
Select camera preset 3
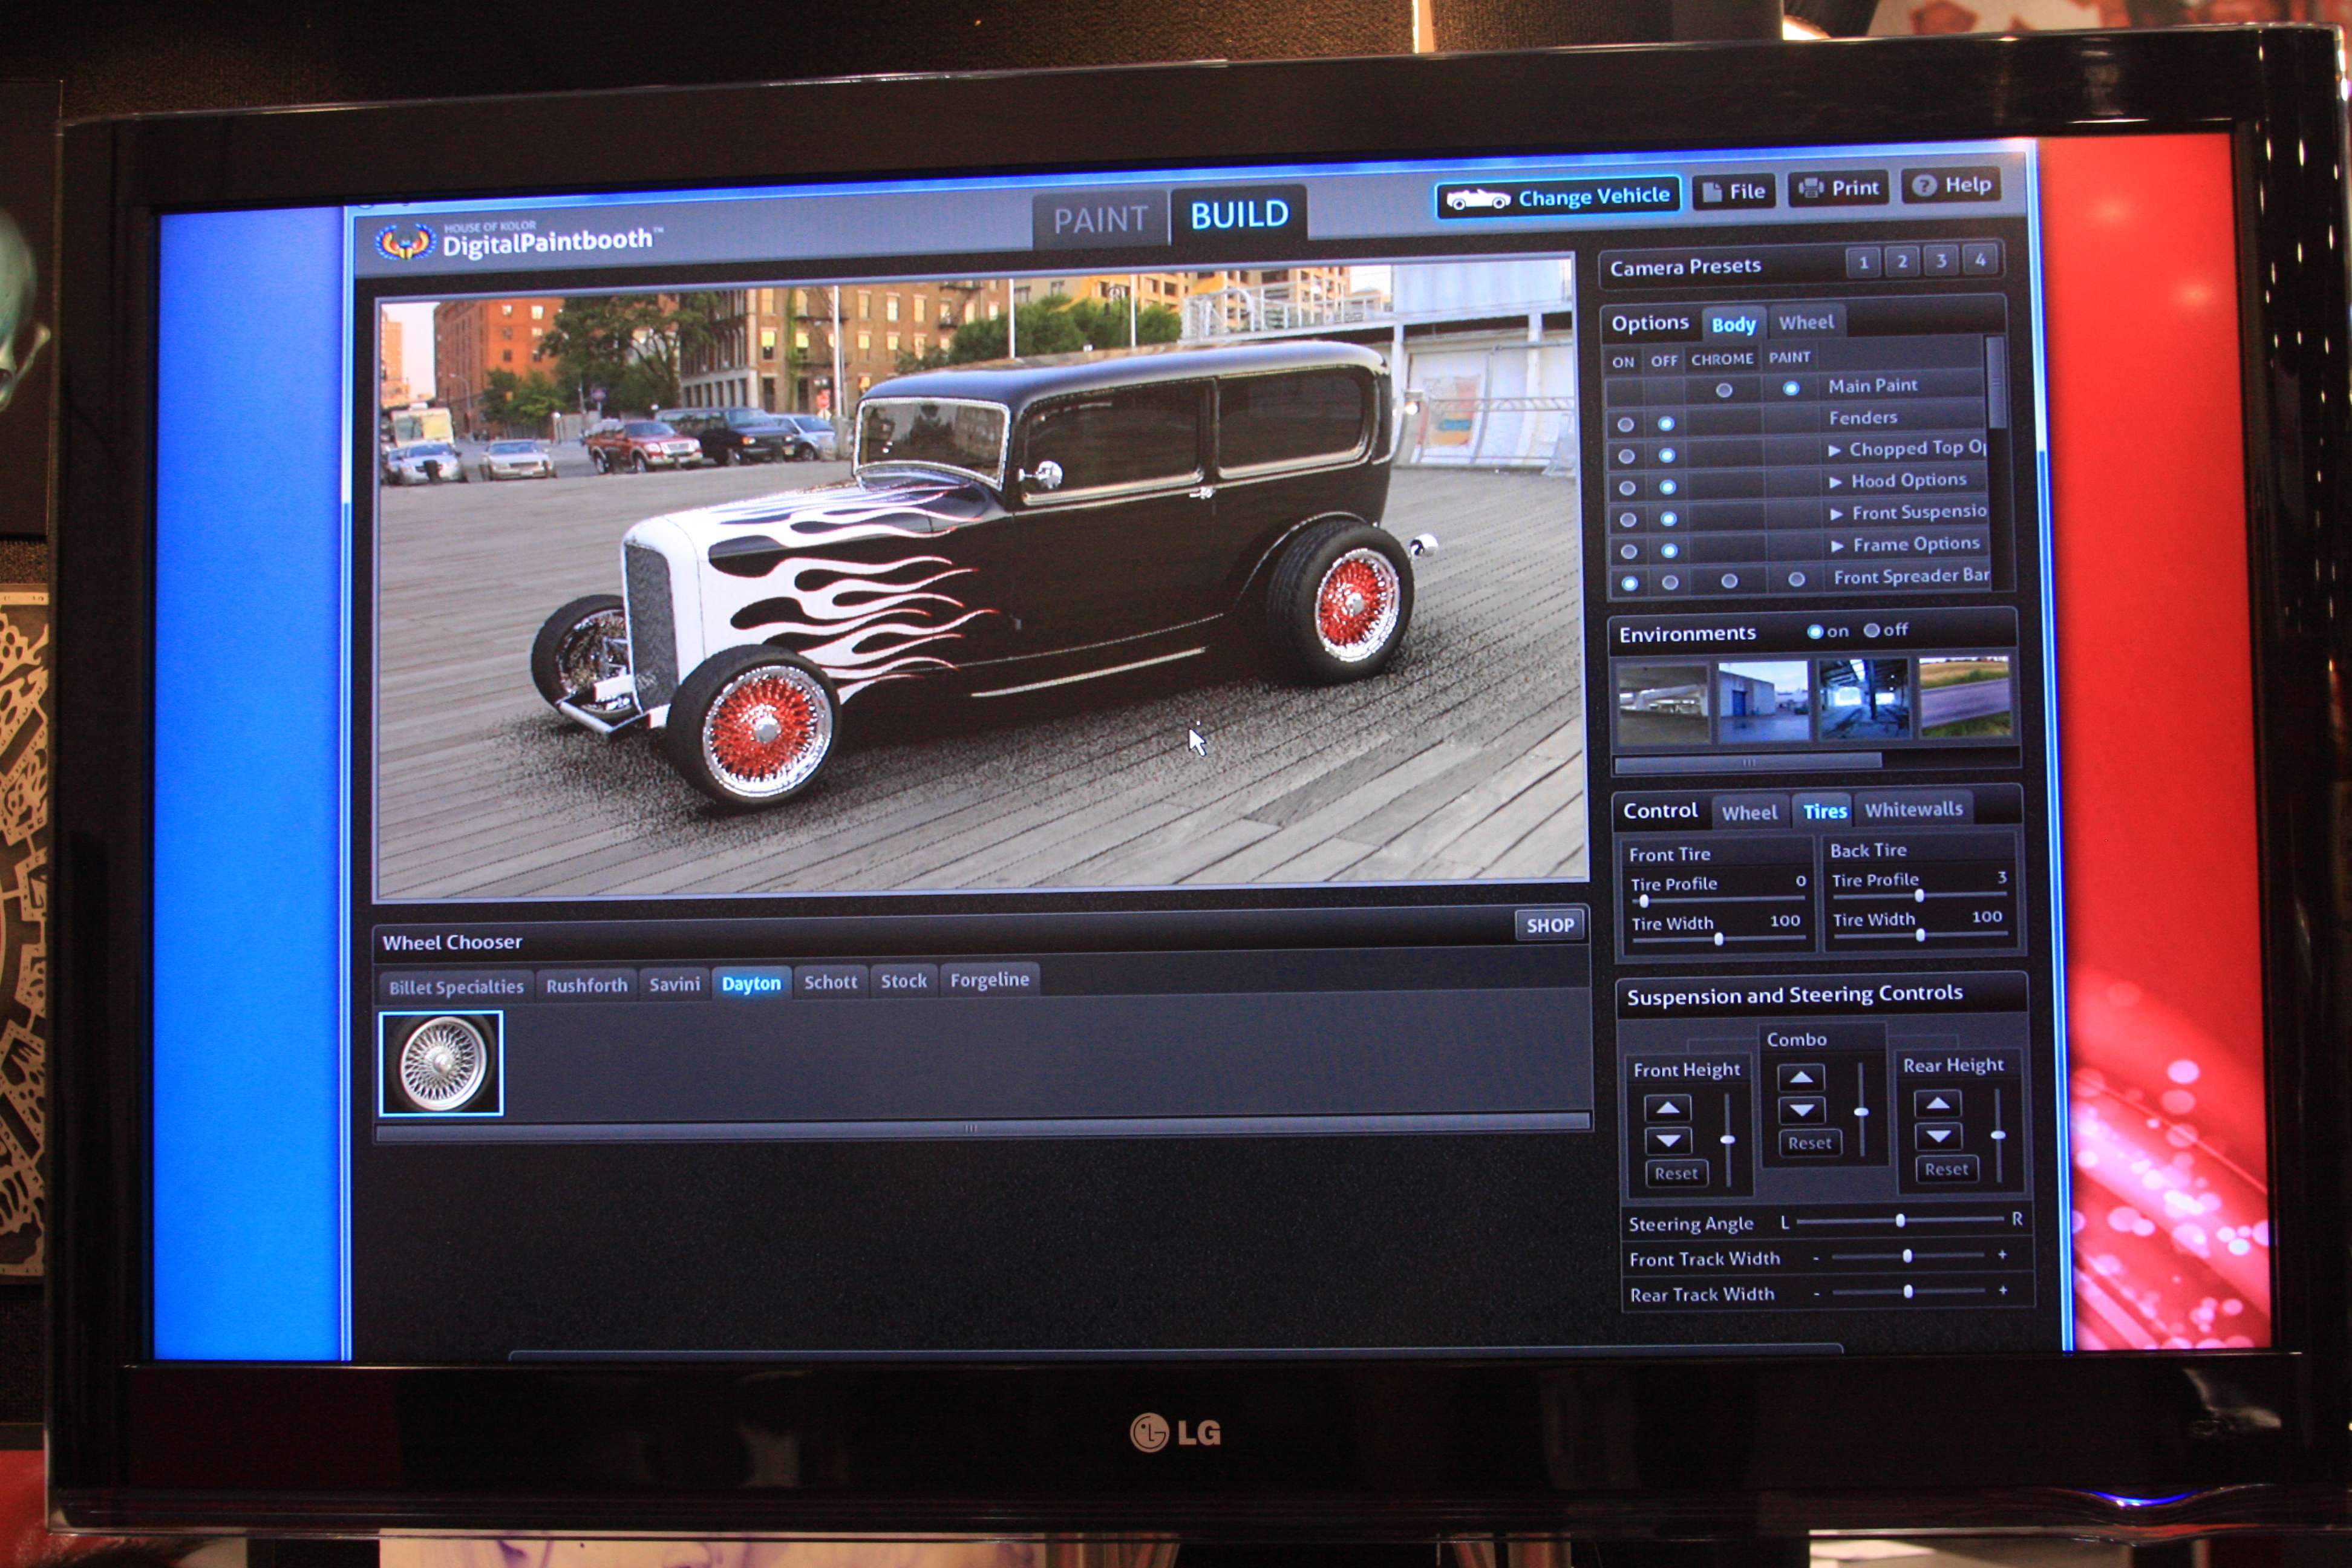[x=1940, y=261]
